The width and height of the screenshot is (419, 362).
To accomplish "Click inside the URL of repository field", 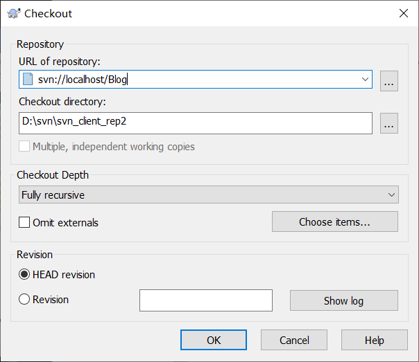I will [196, 79].
